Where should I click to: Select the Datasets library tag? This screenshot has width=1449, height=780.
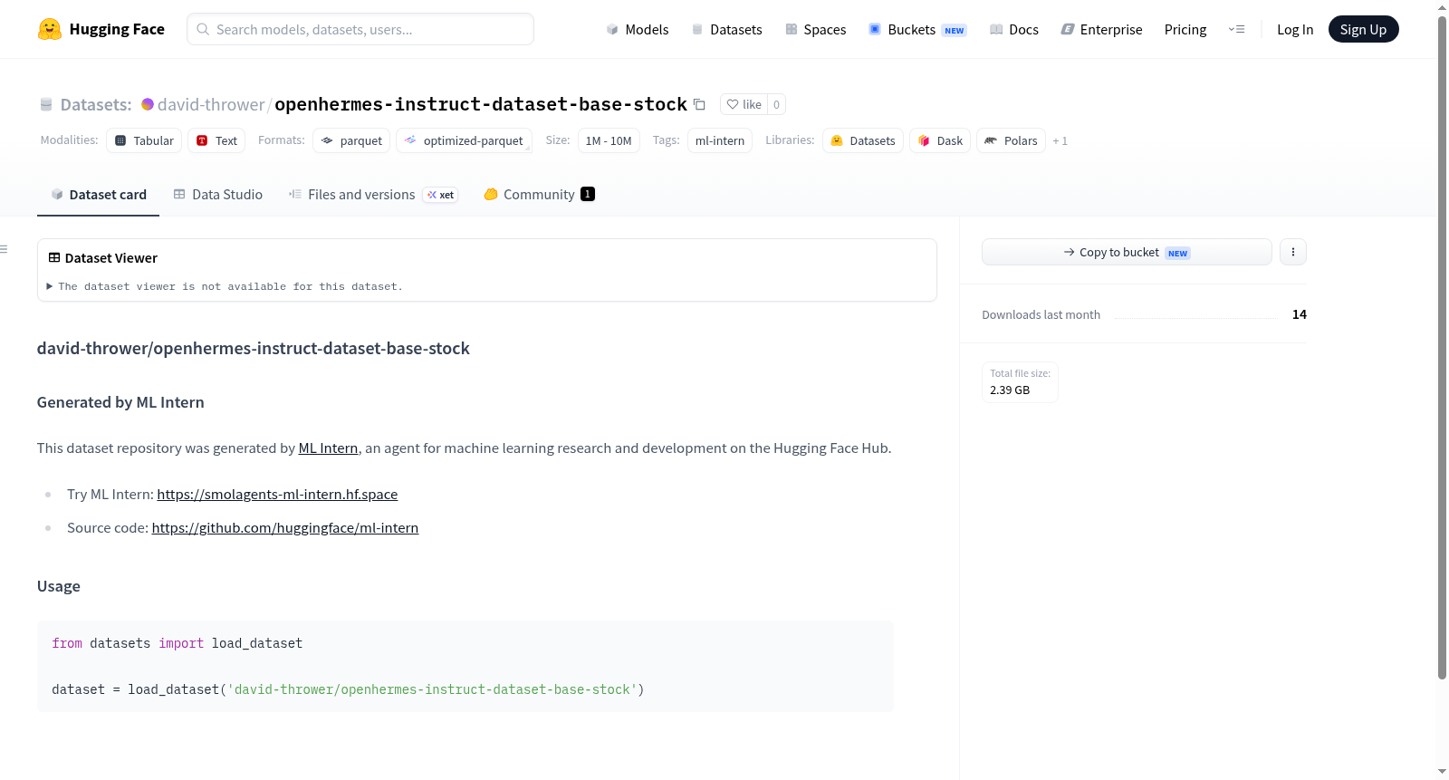click(863, 140)
